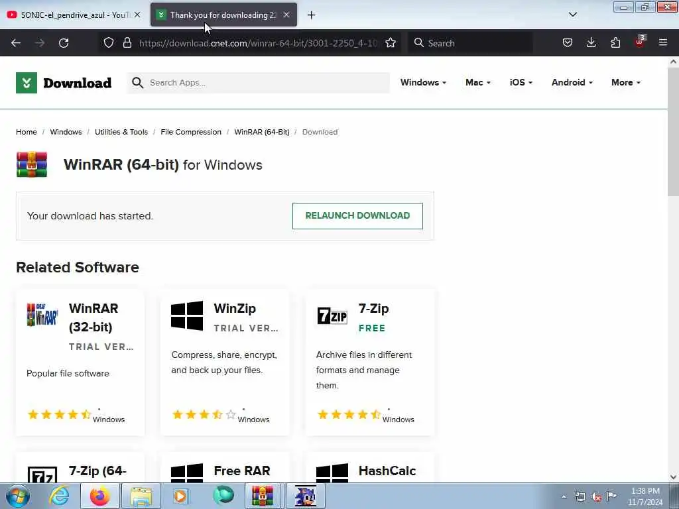Click the padlock site security icon

[127, 42]
